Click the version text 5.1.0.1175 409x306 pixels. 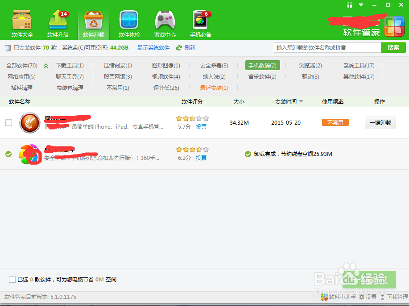pyautogui.click(x=63, y=297)
